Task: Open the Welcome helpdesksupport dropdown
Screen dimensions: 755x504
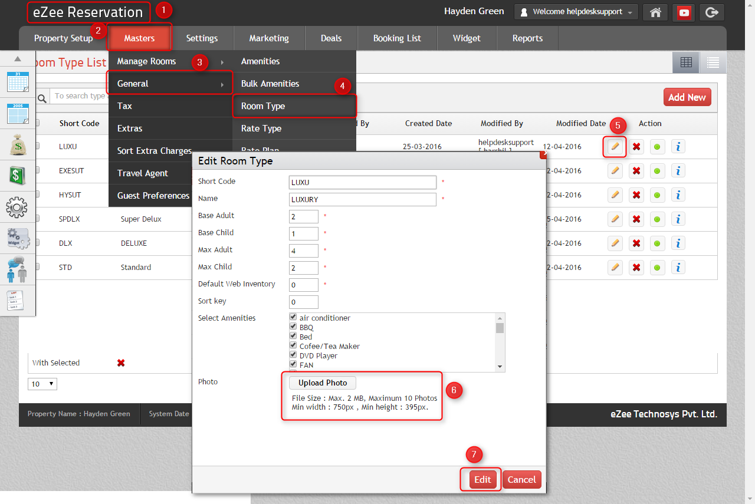Action: coord(576,12)
